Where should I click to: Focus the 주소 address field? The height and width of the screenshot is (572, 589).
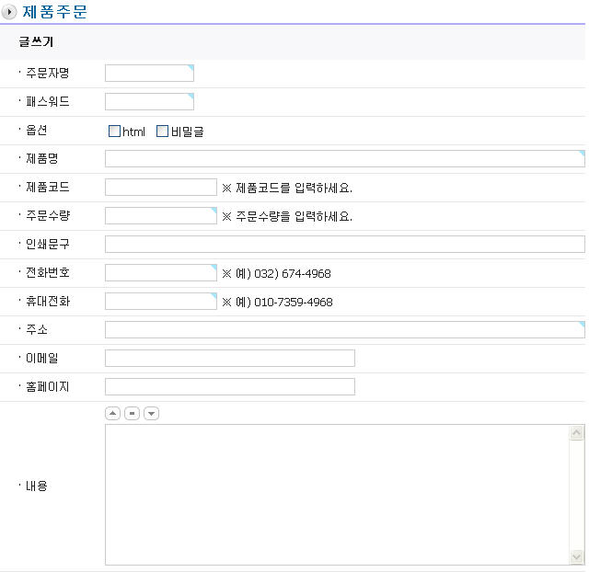[344, 330]
